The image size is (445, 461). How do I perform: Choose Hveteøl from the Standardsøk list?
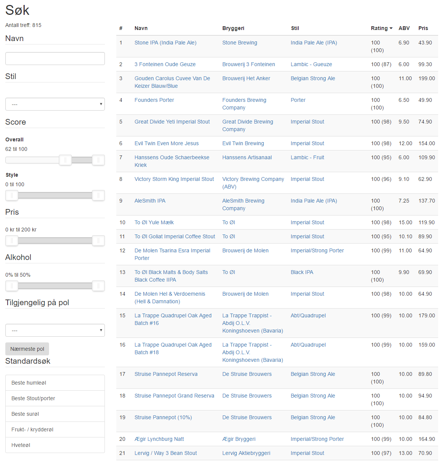click(55, 445)
